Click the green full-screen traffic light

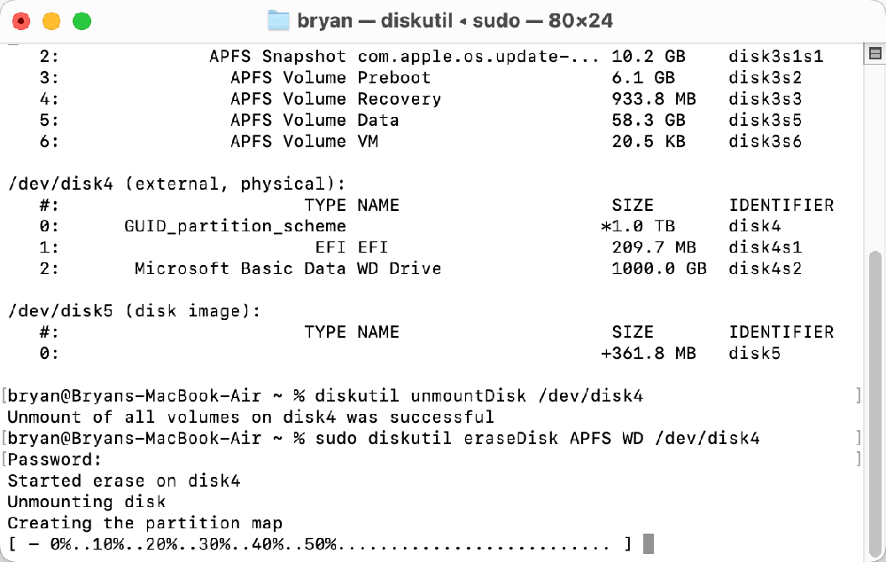82,20
